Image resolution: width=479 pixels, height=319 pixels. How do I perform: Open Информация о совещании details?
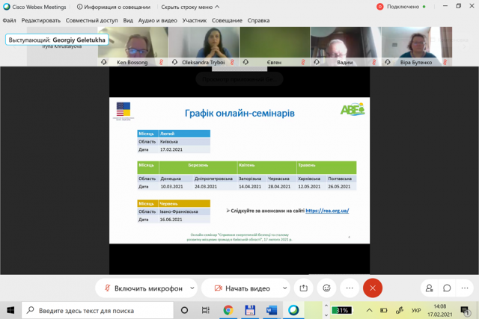click(113, 7)
